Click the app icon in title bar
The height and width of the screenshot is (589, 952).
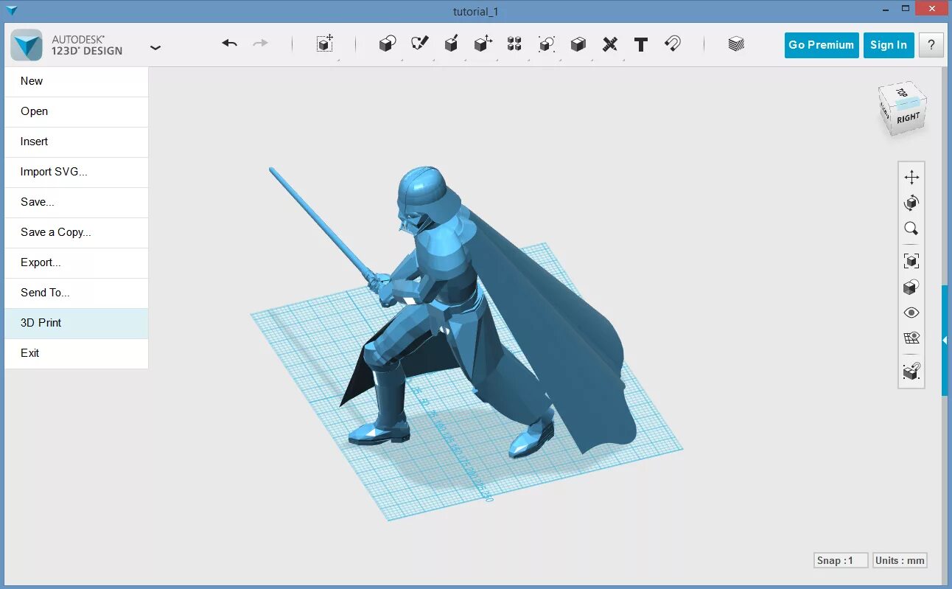(11, 10)
